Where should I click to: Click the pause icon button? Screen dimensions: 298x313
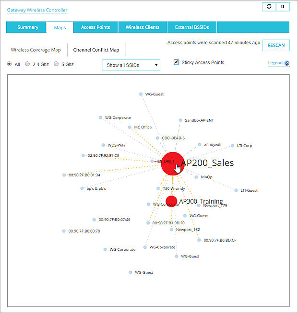pos(282,7)
